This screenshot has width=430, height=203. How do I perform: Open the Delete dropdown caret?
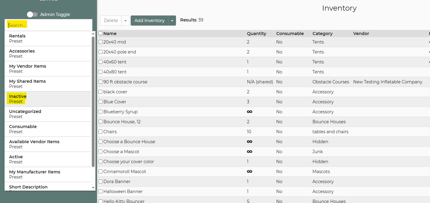(x=125, y=21)
